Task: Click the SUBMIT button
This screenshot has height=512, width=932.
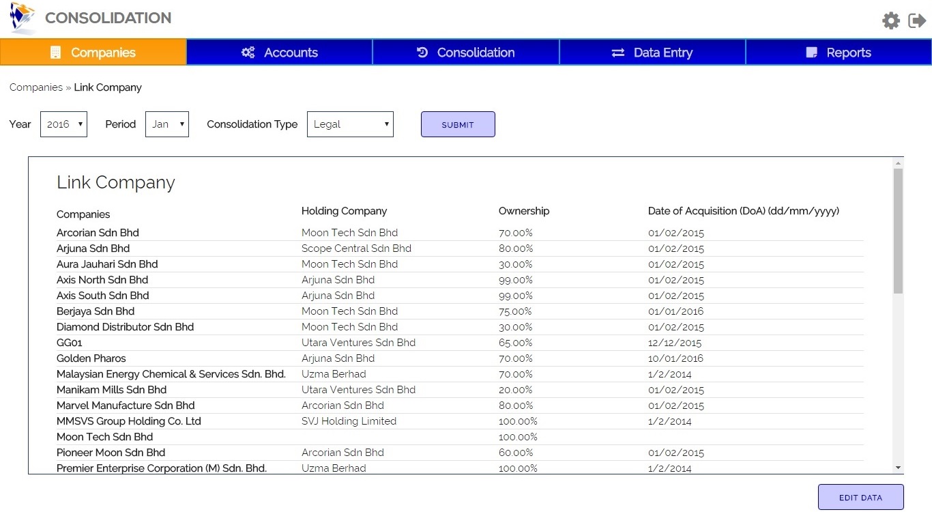Action: pos(458,124)
